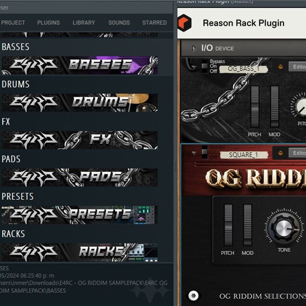The image size is (306, 306).
Task: Click the OG RIDDIM PITCH wheel
Action: tap(228, 225)
